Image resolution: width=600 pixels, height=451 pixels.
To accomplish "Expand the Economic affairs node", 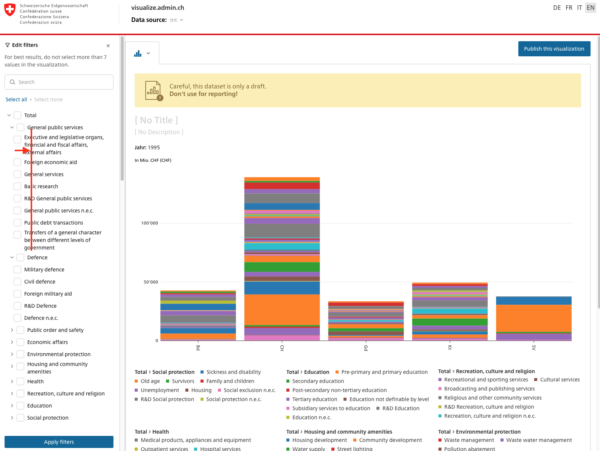I will pos(12,342).
